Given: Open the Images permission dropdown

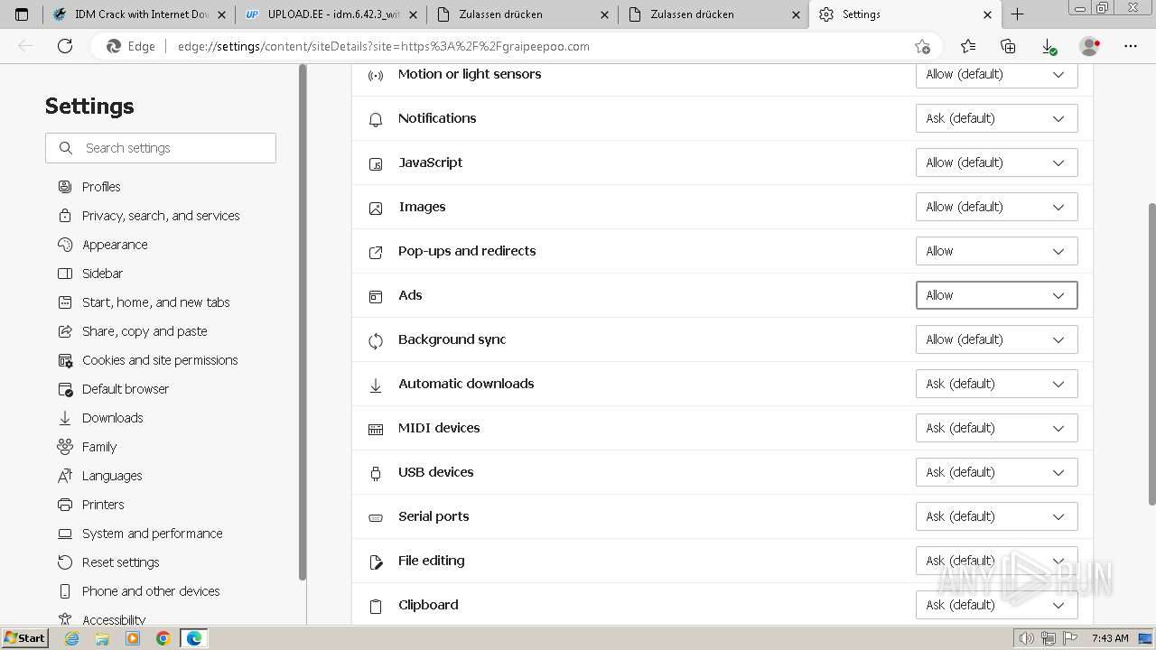Looking at the screenshot, I should (997, 207).
